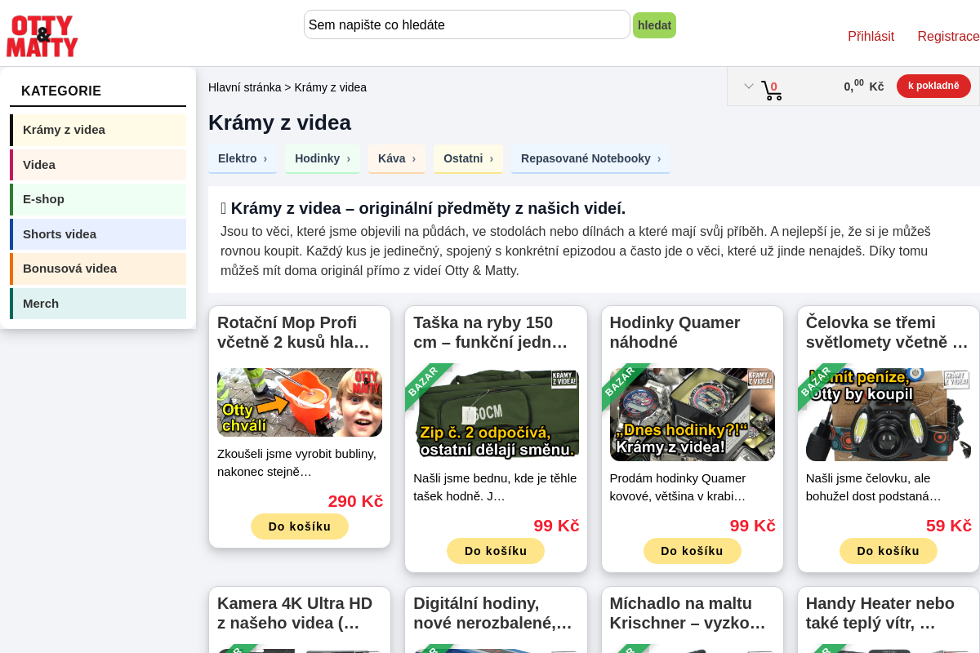The width and height of the screenshot is (980, 653).
Task: Go to checkout via 'k pokladně'
Action: (933, 86)
